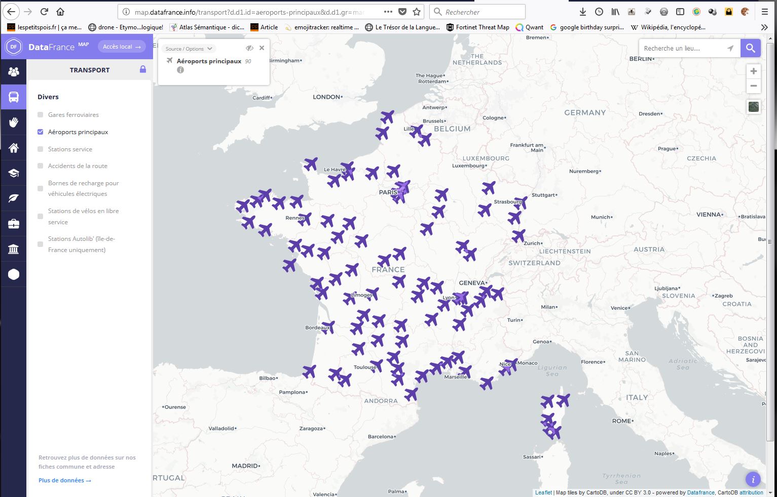
Task: Expand the Source / Options dropdown
Action: point(189,49)
